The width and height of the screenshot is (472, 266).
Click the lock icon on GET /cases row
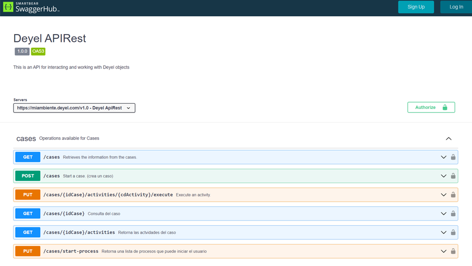click(x=453, y=157)
